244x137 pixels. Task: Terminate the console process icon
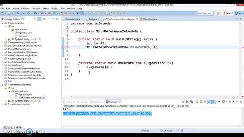point(183,102)
